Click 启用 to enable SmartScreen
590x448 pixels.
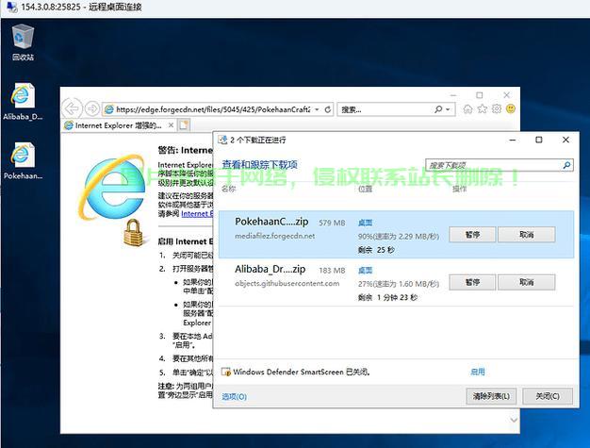pos(478,372)
